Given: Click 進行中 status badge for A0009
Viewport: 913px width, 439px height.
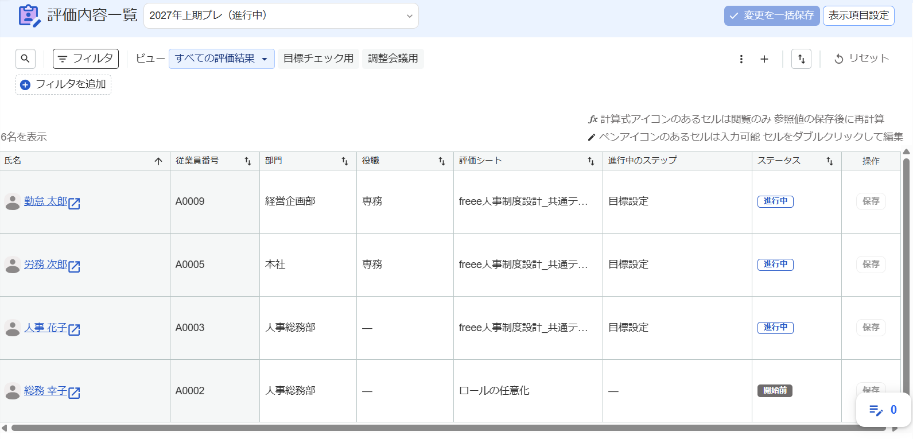Looking at the screenshot, I should click(775, 201).
